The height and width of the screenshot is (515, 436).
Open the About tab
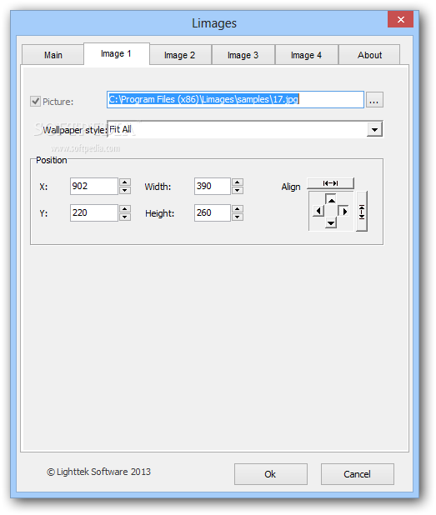click(x=369, y=55)
